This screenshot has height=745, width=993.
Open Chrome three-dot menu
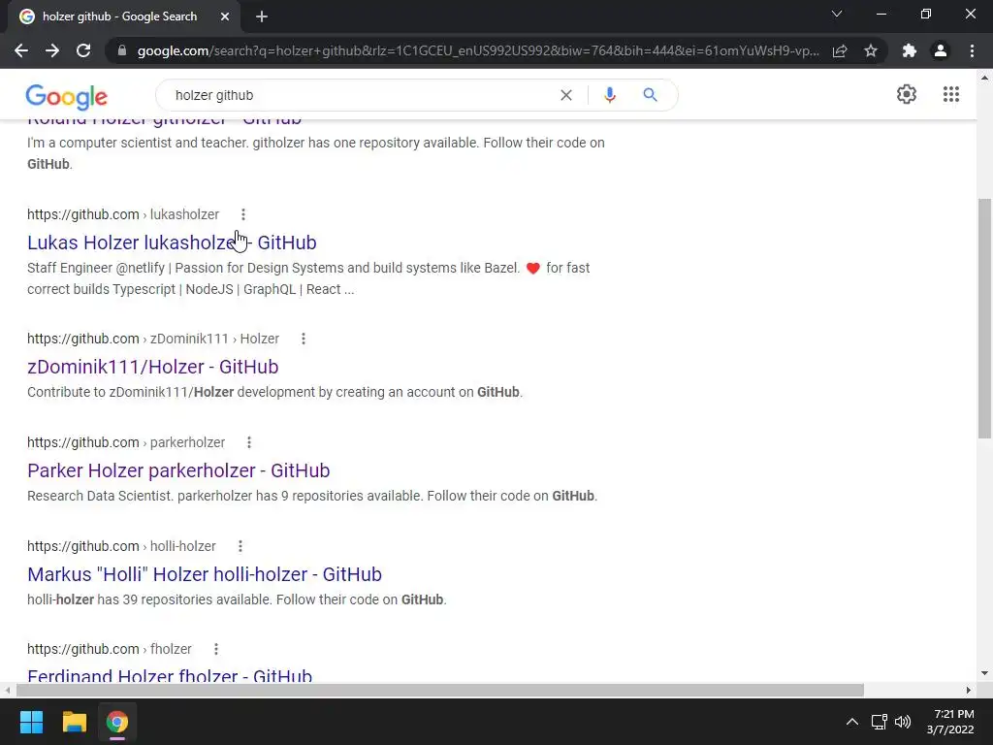[972, 50]
